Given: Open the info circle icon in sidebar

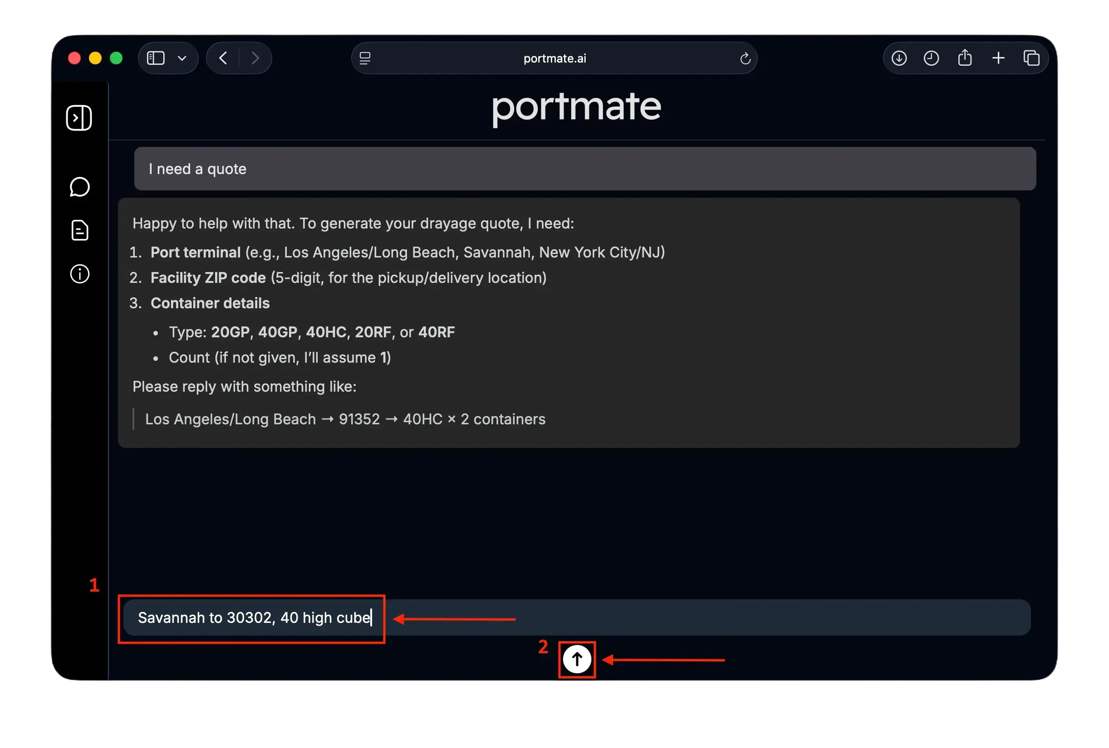Looking at the screenshot, I should (x=80, y=274).
